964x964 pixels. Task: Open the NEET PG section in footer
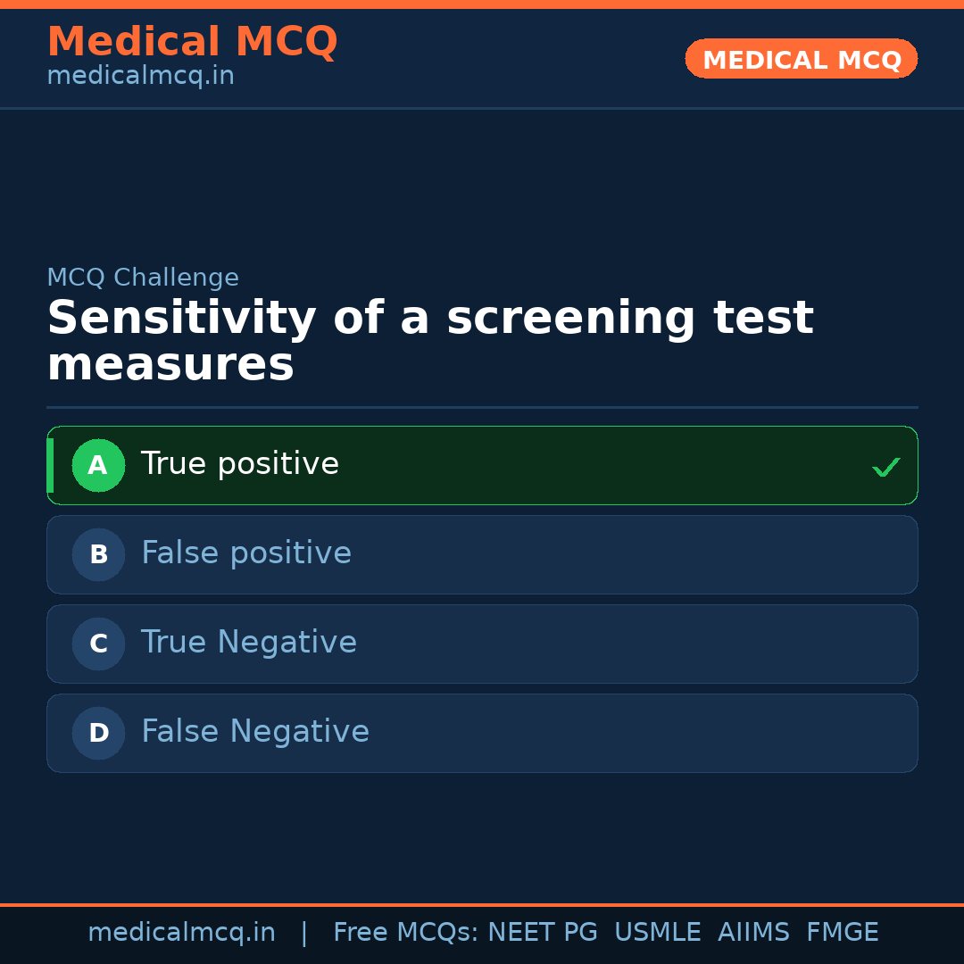[x=542, y=932]
